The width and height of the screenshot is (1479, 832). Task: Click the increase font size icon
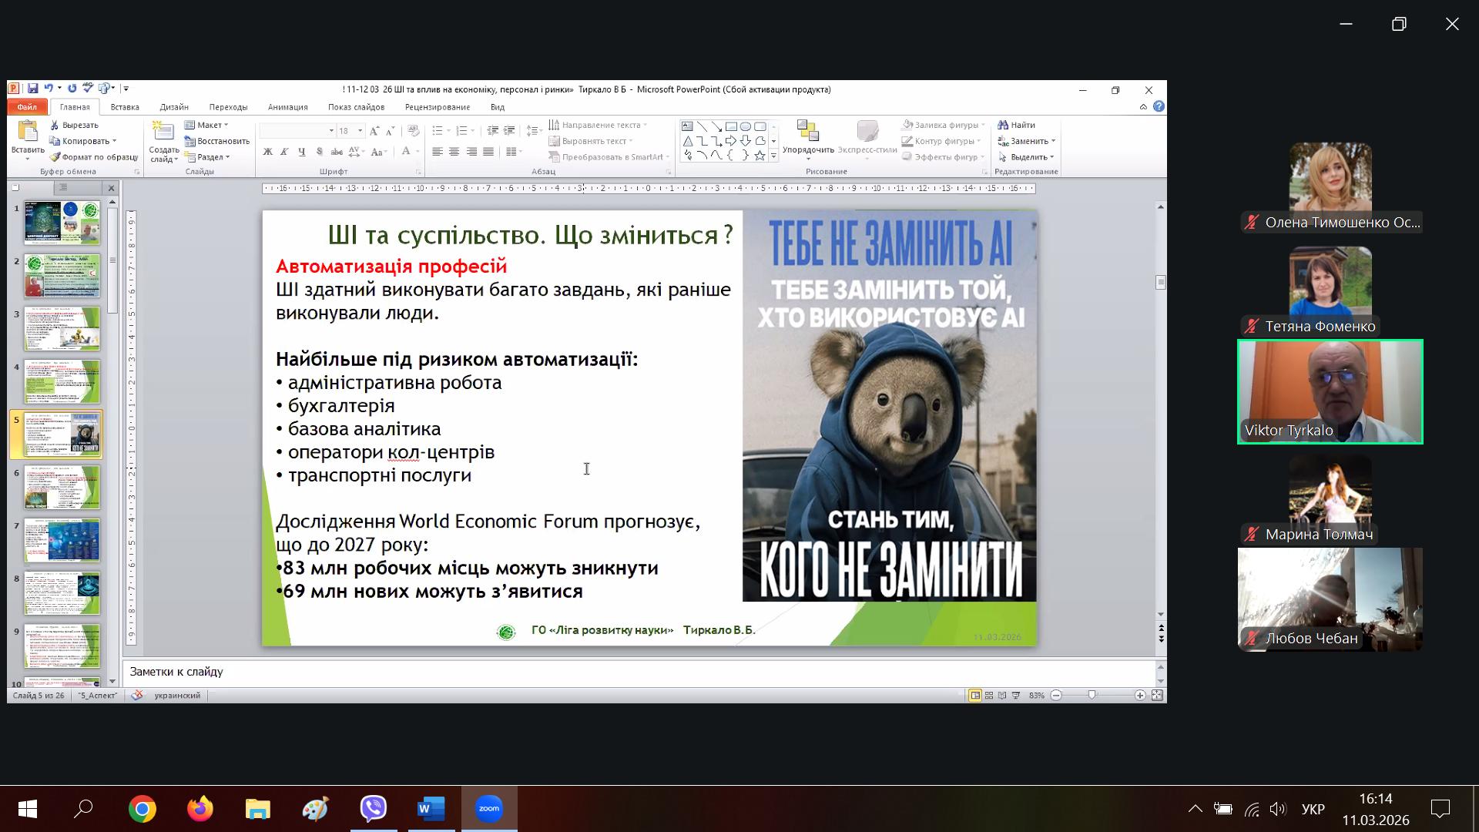tap(374, 131)
